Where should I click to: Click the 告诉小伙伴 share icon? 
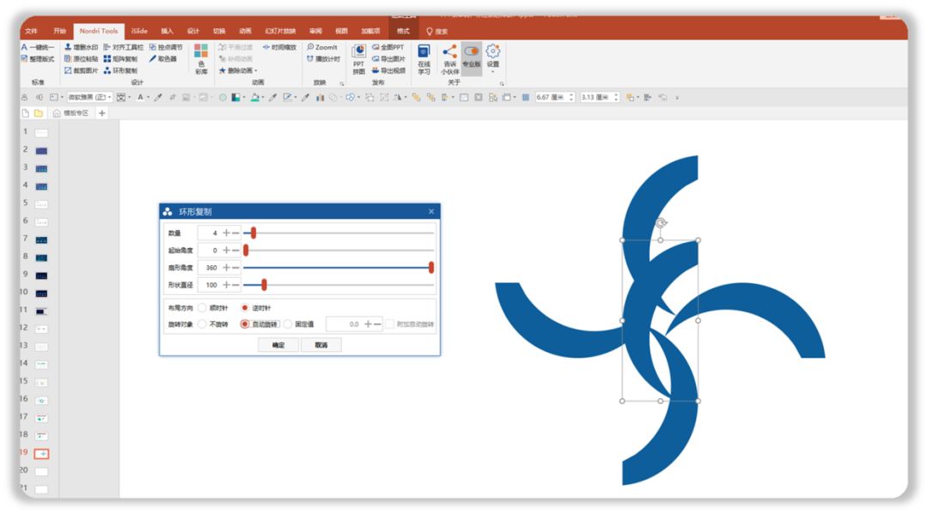coord(449,59)
